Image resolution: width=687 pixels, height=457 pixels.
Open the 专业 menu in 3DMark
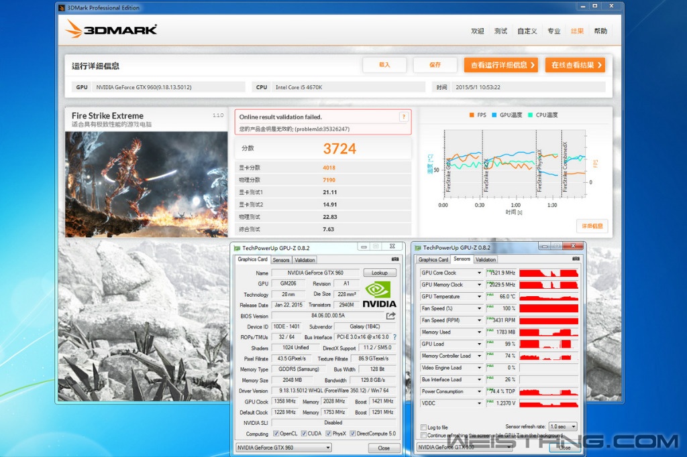[x=553, y=31]
